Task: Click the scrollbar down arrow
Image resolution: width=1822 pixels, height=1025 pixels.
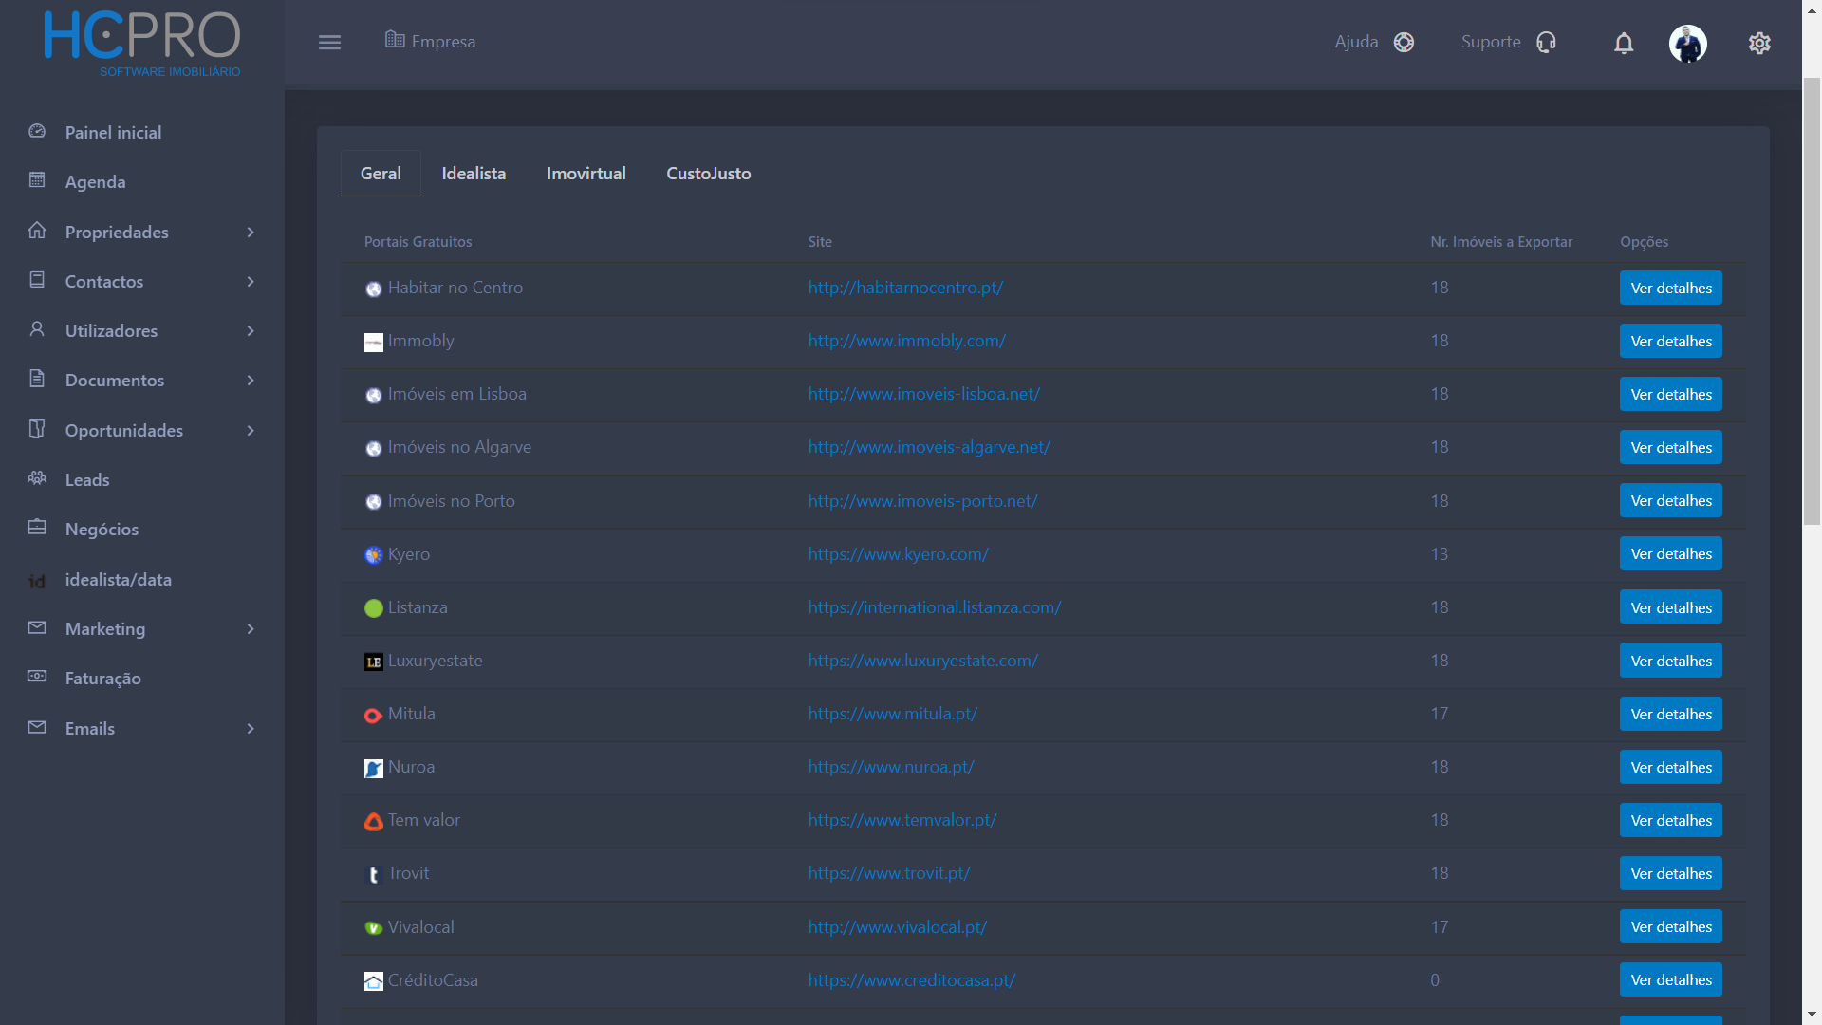Action: 1812,1016
